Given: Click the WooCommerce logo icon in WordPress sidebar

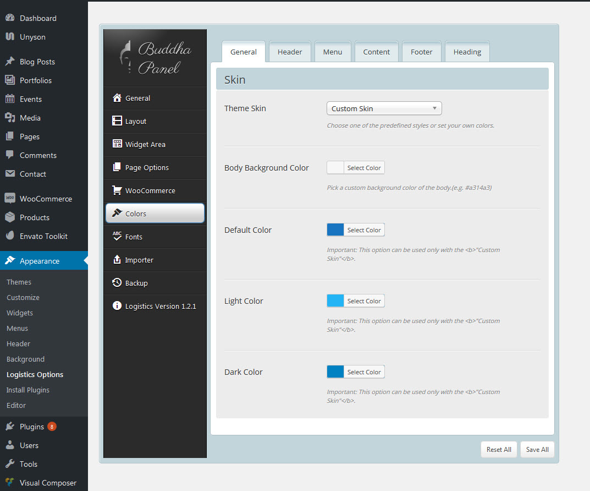Looking at the screenshot, I should [x=10, y=198].
